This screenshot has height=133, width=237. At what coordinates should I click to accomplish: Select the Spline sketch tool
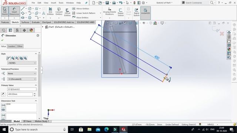coord(36,8)
